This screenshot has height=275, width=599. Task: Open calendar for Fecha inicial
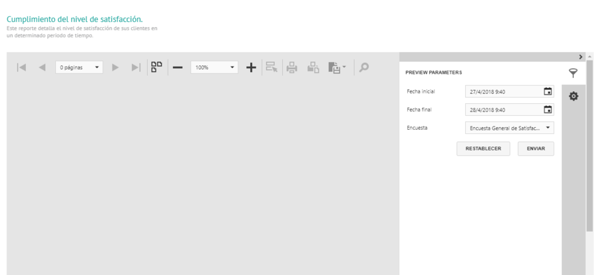click(x=548, y=92)
